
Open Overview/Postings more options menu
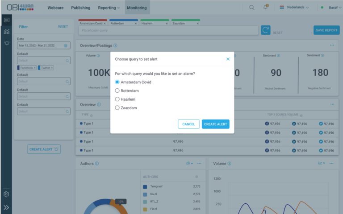332,45
